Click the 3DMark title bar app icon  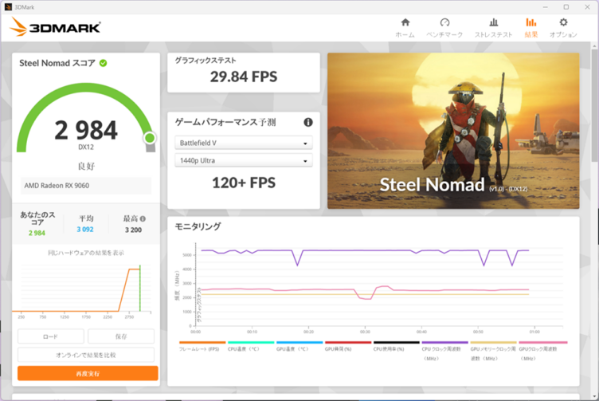8,7
